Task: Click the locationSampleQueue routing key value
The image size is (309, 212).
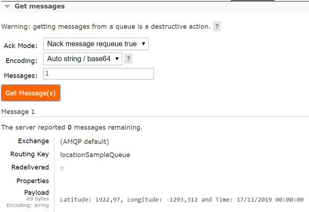Action: (x=95, y=155)
